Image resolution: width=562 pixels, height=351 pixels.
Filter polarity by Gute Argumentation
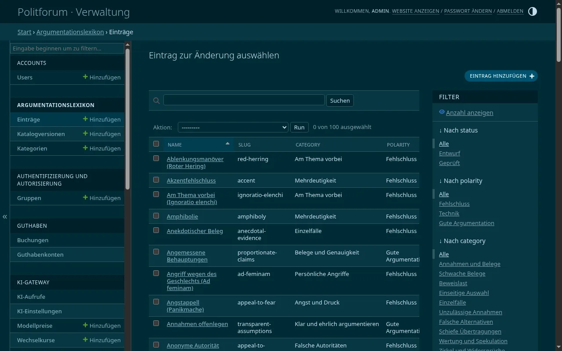click(x=467, y=223)
